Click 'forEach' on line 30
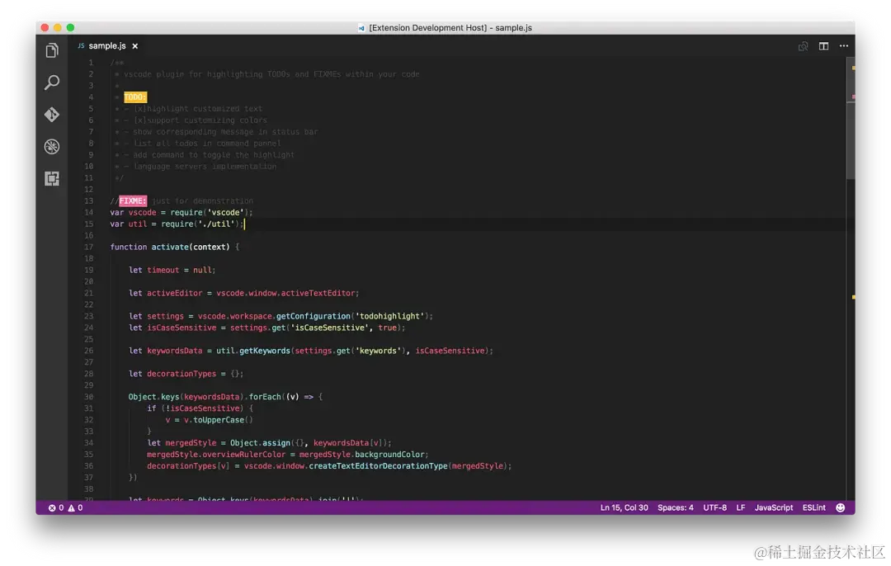The width and height of the screenshot is (891, 566). [265, 397]
